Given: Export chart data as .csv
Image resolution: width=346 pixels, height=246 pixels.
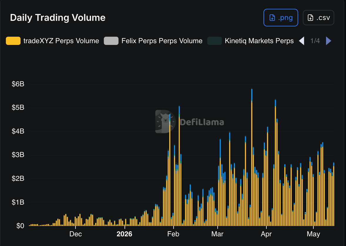Looking at the screenshot, I should click(318, 18).
